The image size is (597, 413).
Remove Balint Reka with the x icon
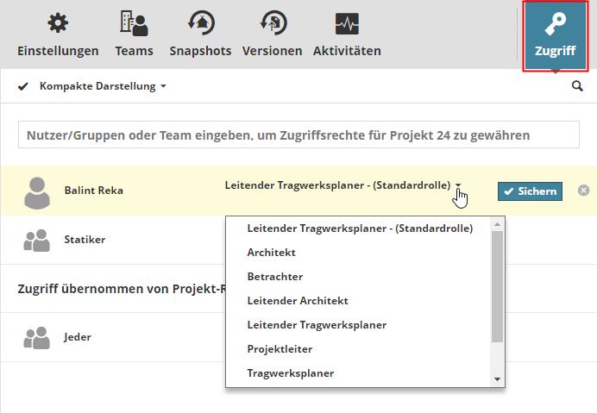(583, 191)
